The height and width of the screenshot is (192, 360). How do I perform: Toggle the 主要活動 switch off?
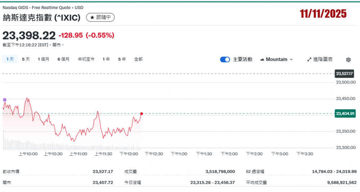pyautogui.click(x=225, y=59)
